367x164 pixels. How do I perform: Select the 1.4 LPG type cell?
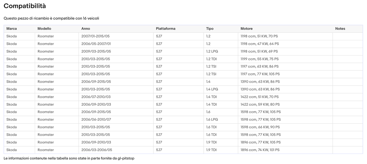point(212,89)
